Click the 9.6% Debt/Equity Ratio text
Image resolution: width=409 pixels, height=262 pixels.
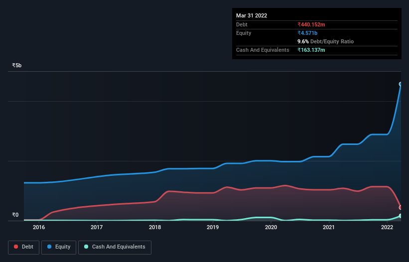pyautogui.click(x=325, y=41)
